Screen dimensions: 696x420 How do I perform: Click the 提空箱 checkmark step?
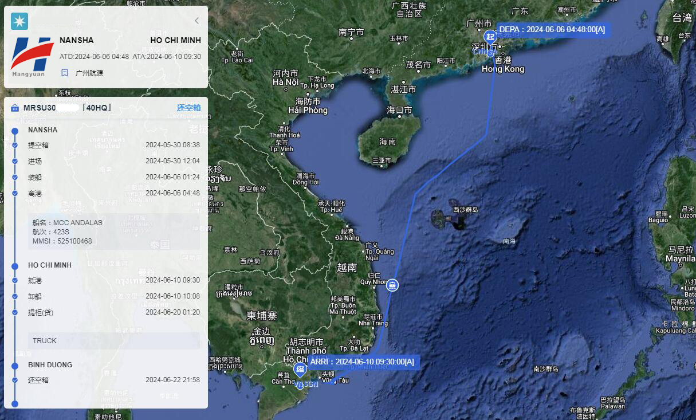15,146
